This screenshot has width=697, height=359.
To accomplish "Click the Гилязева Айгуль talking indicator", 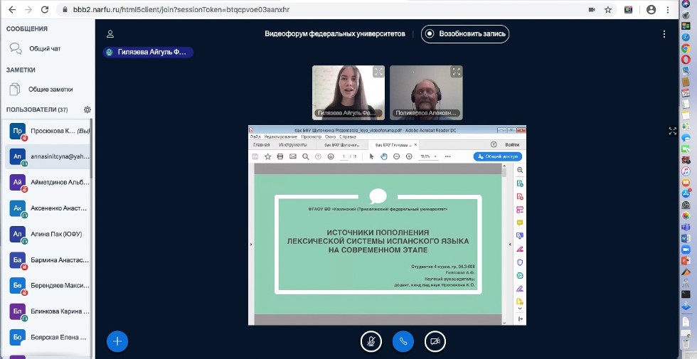I will (x=148, y=52).
